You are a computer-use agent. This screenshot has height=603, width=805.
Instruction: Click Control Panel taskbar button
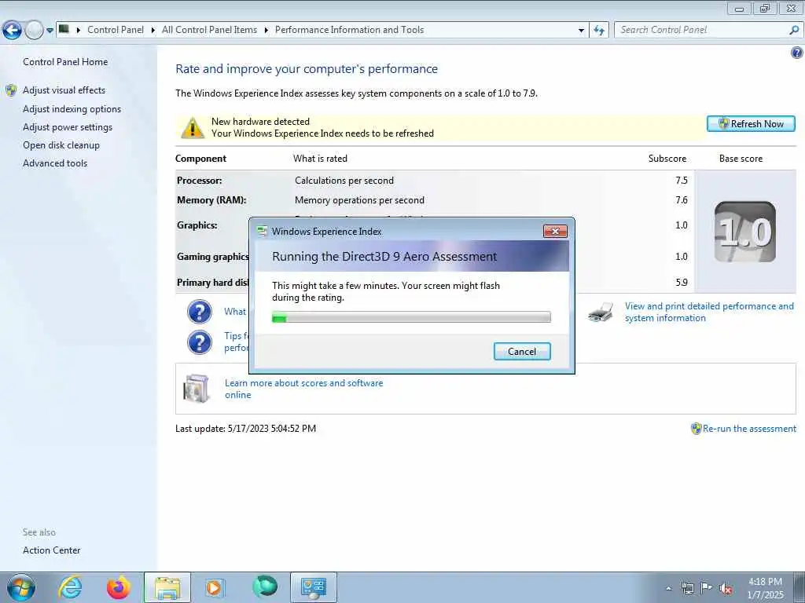(x=314, y=587)
